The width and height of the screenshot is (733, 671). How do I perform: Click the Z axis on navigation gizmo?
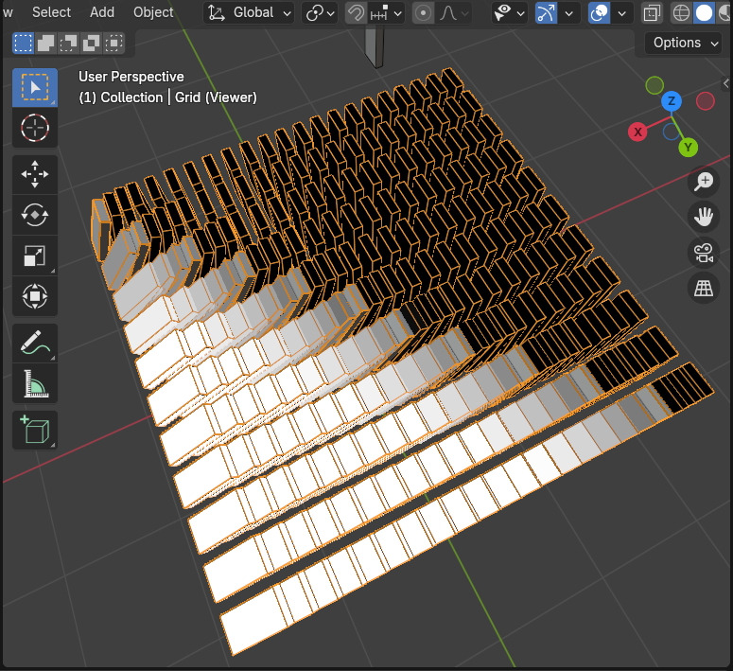pyautogui.click(x=672, y=101)
